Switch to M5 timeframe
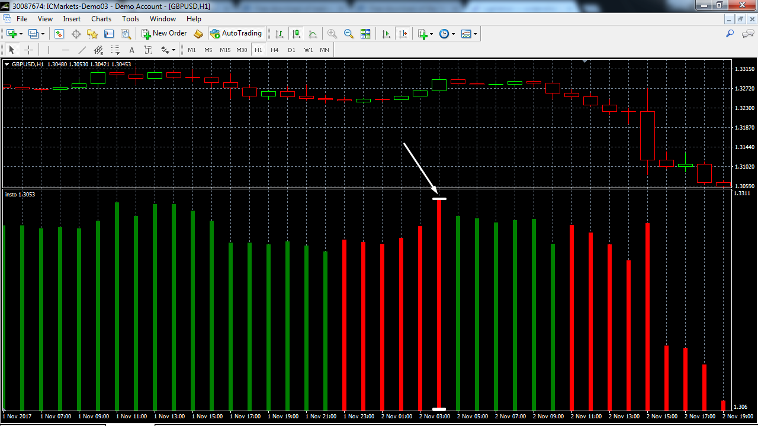The height and width of the screenshot is (426, 758). [x=208, y=50]
